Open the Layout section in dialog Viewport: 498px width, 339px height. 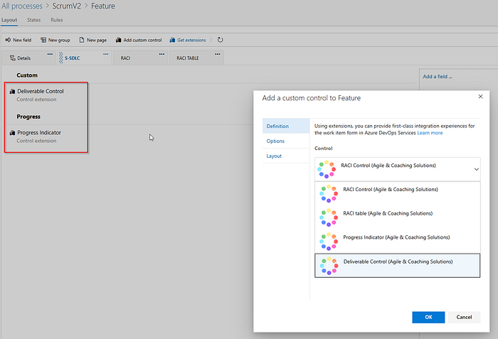click(286, 156)
